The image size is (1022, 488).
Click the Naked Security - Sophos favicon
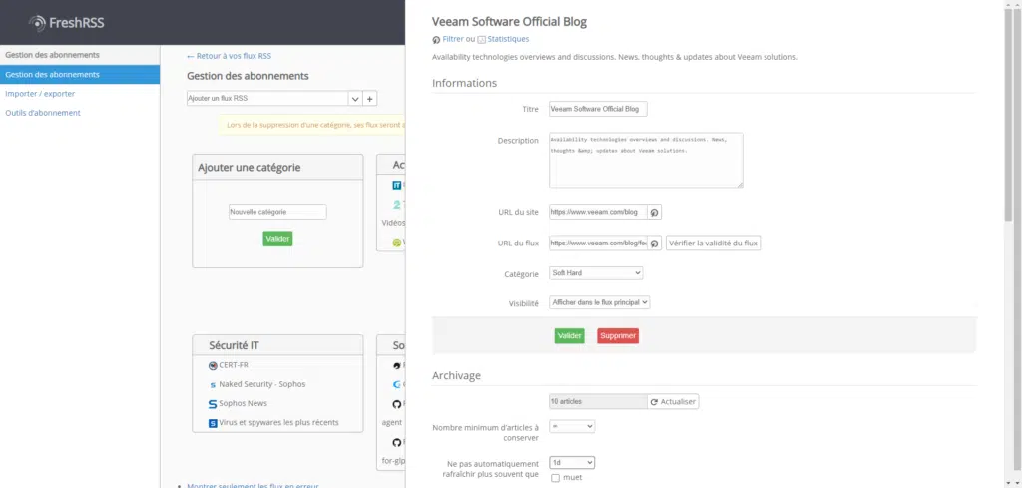[213, 385]
